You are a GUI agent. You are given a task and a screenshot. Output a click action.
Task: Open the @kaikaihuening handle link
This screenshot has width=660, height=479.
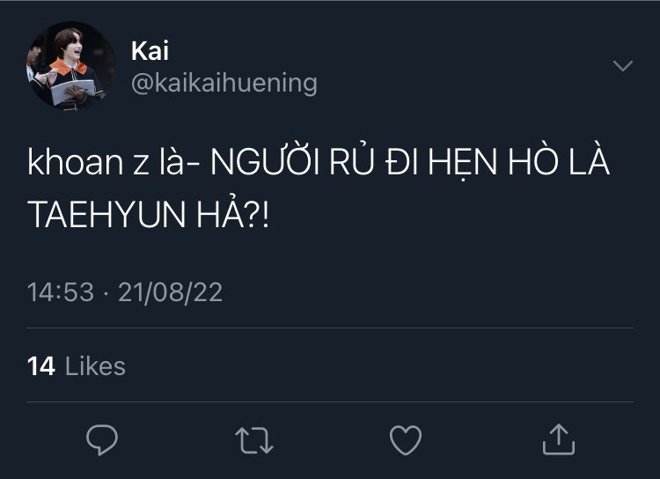[x=224, y=83]
